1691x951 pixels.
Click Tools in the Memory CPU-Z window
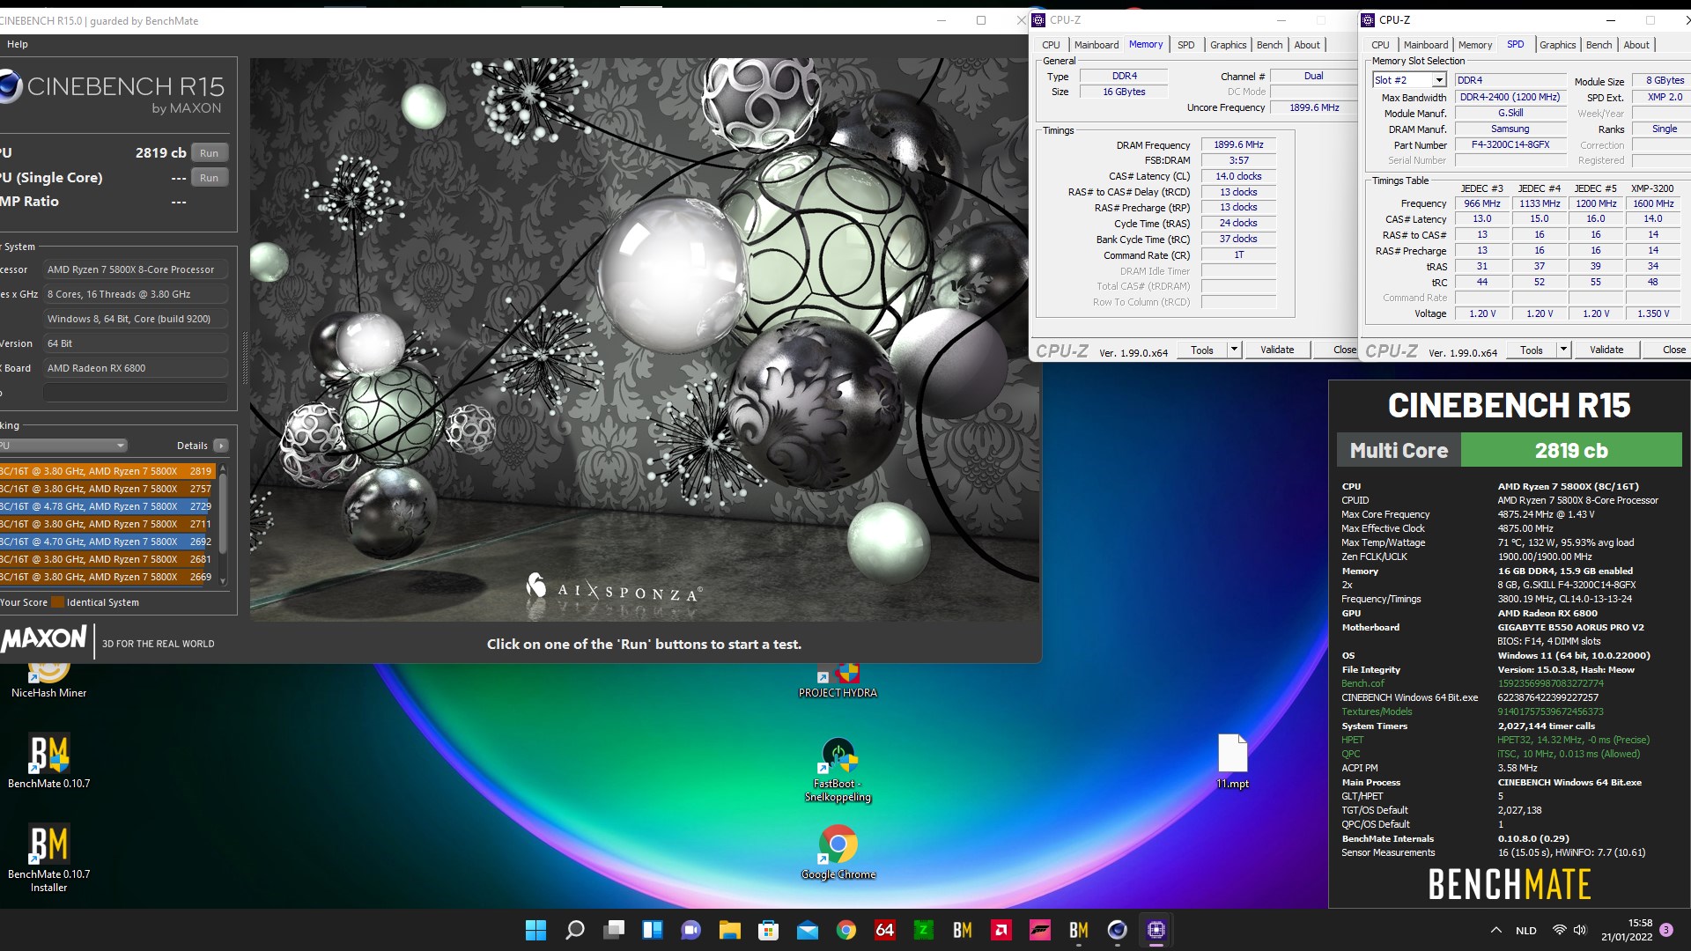click(1202, 350)
